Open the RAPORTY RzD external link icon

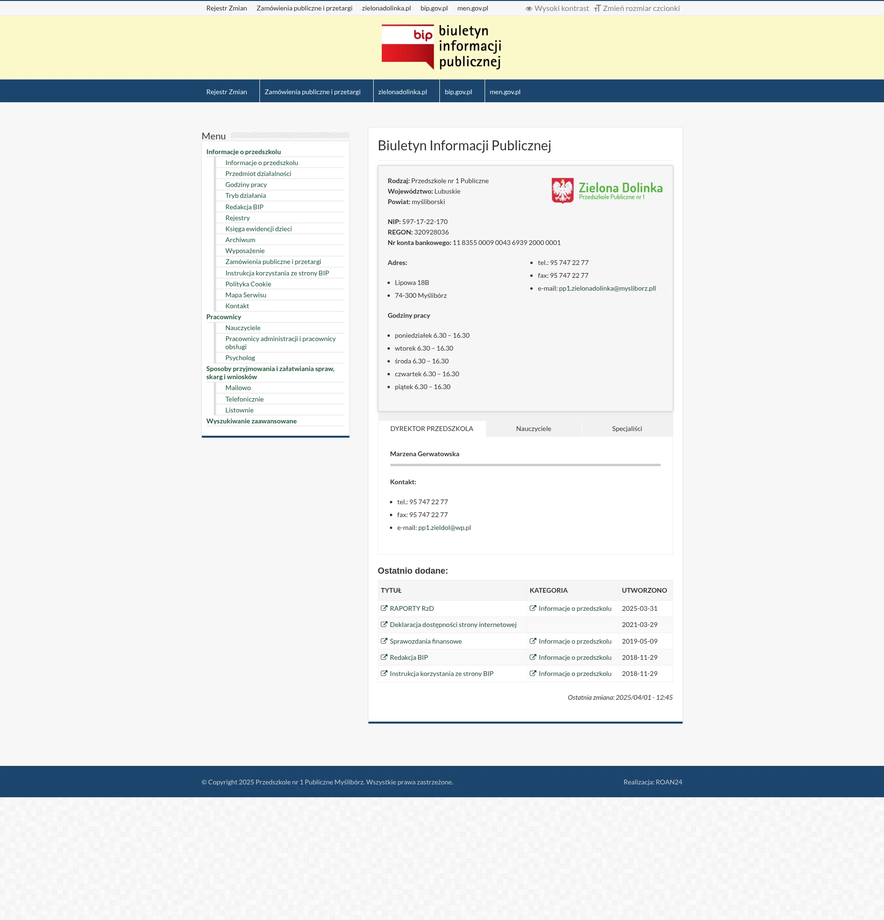(x=384, y=608)
